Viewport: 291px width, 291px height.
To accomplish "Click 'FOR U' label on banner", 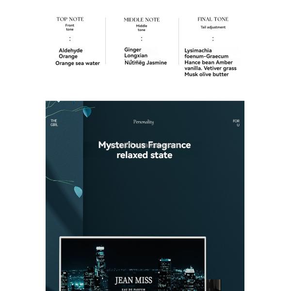I will tap(236, 123).
